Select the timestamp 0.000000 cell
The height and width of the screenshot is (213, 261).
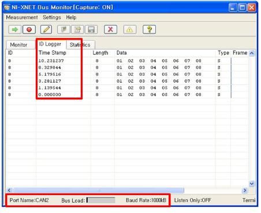pos(50,95)
